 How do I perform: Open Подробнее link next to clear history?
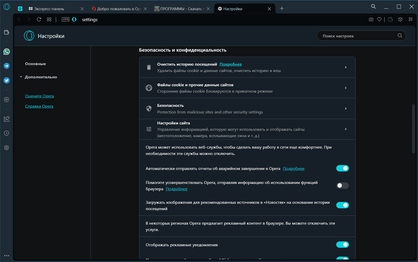[231, 64]
